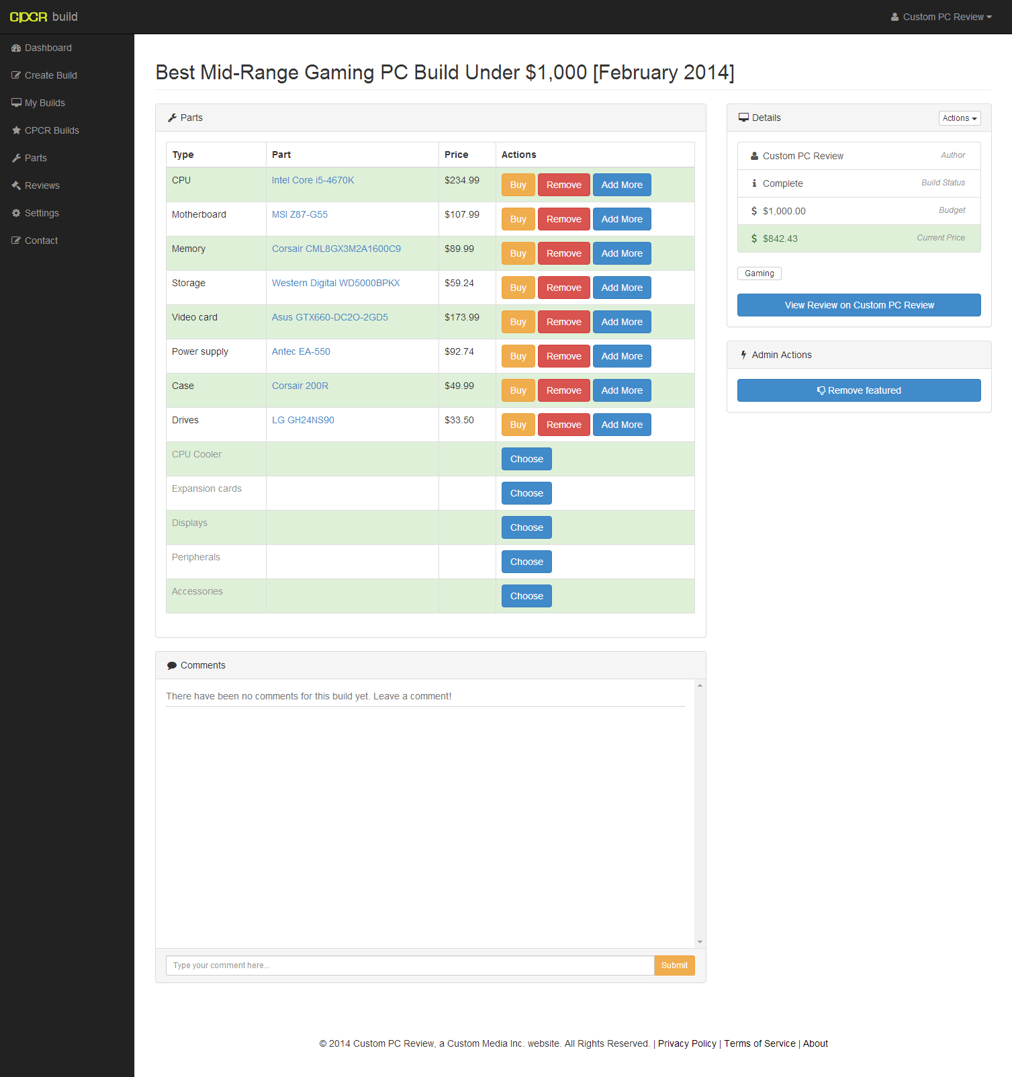Choose a CPU Cooler part
The width and height of the screenshot is (1012, 1077).
[526, 459]
